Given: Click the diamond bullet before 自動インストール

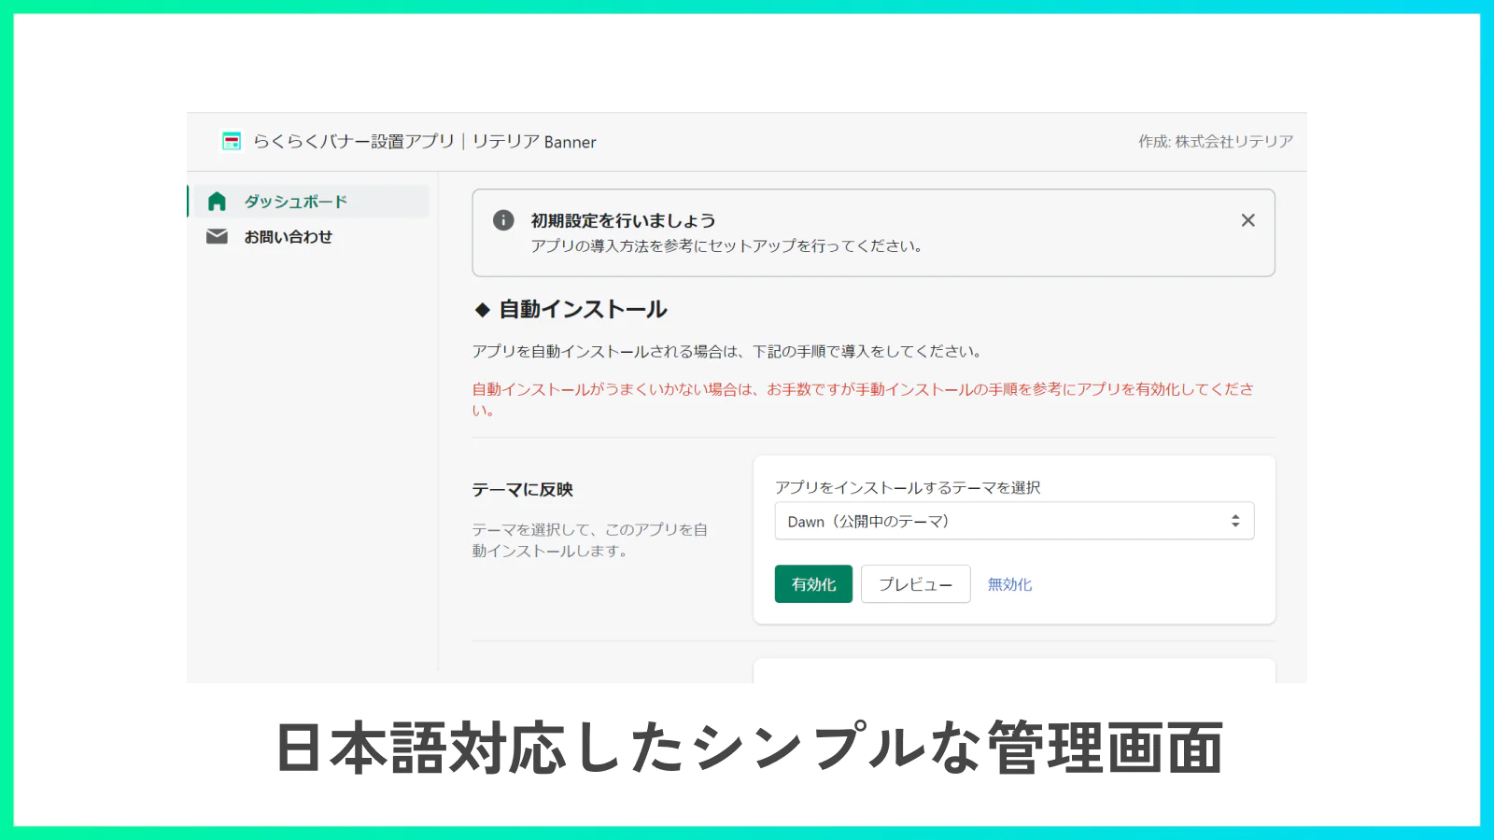Looking at the screenshot, I should pos(483,310).
